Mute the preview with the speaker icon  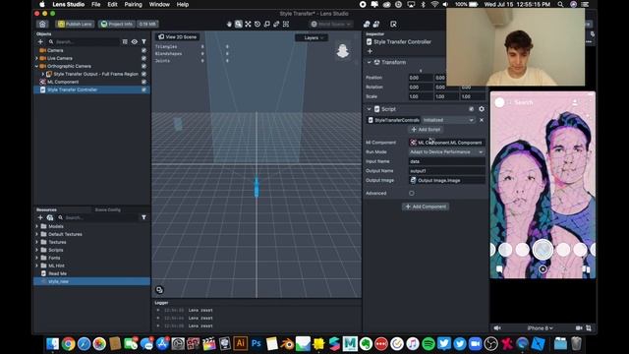pos(497,327)
